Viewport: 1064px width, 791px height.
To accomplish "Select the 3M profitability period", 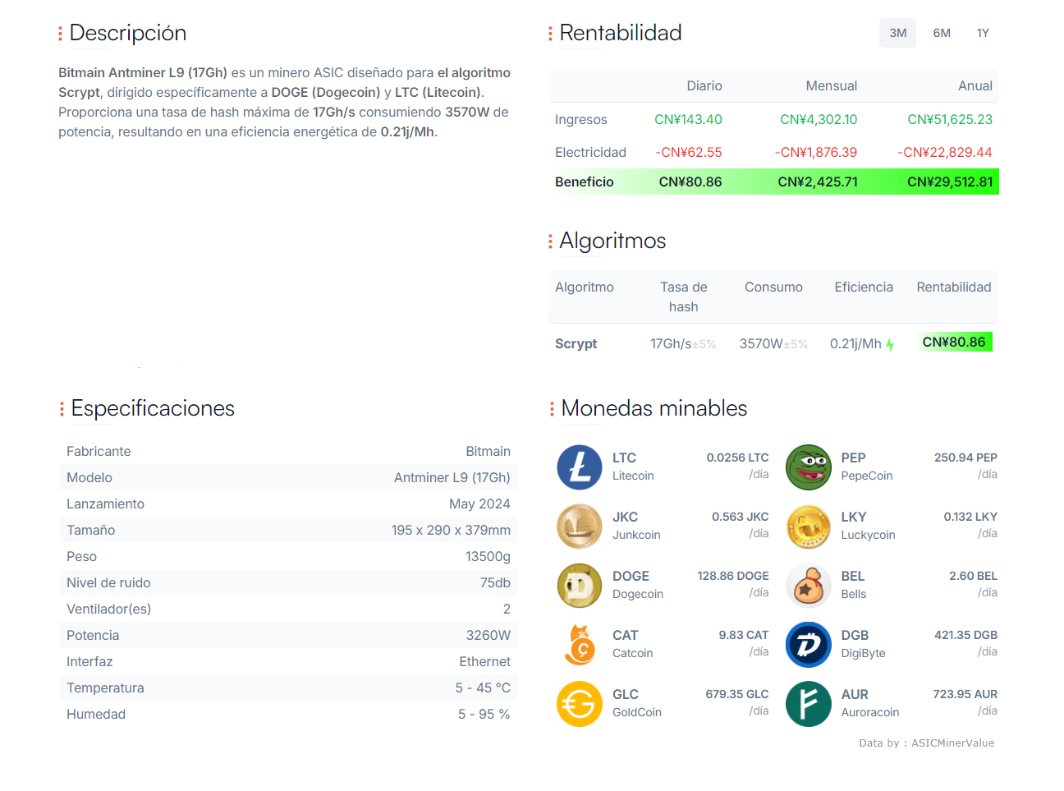I will [897, 33].
